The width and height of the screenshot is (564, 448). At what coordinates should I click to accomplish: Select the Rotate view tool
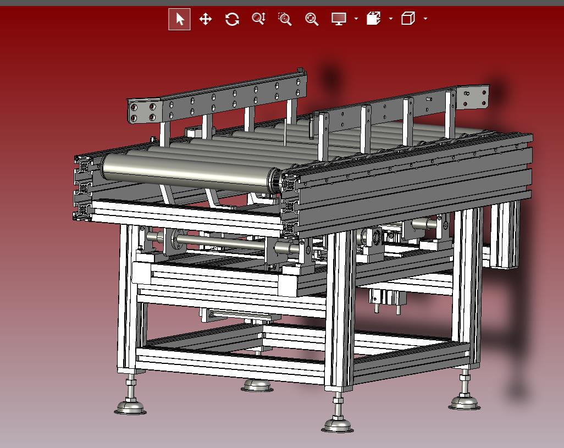pos(232,19)
